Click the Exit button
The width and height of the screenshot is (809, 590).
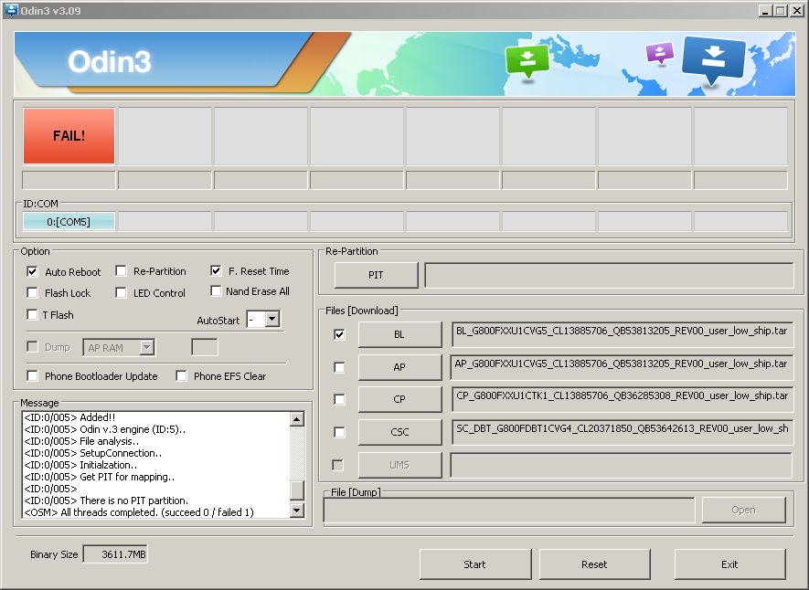tap(729, 564)
